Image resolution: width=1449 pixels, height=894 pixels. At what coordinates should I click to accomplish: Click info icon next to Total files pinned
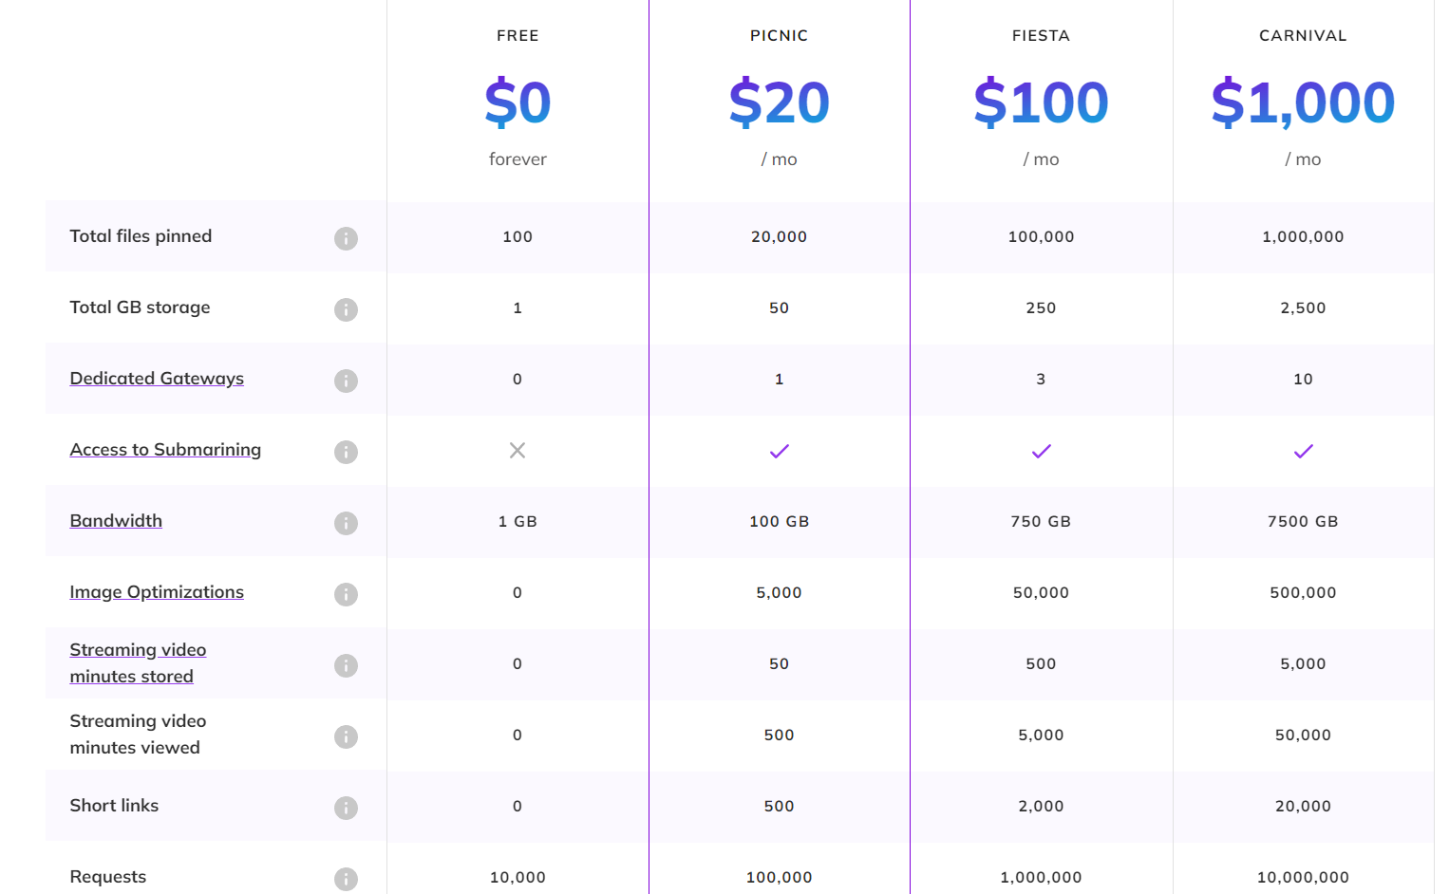coord(346,238)
